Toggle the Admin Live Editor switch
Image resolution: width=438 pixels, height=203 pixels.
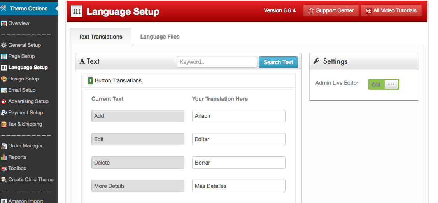tap(384, 84)
